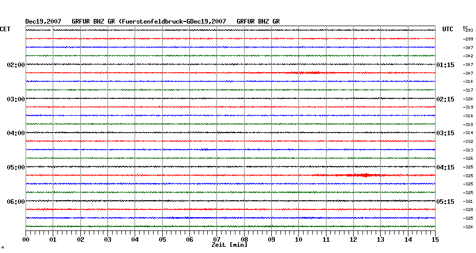Click the 02:15 UTC time label

coord(445,99)
